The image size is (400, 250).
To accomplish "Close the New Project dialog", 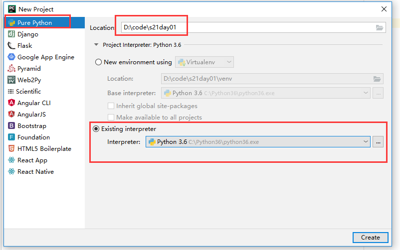I will [384, 9].
